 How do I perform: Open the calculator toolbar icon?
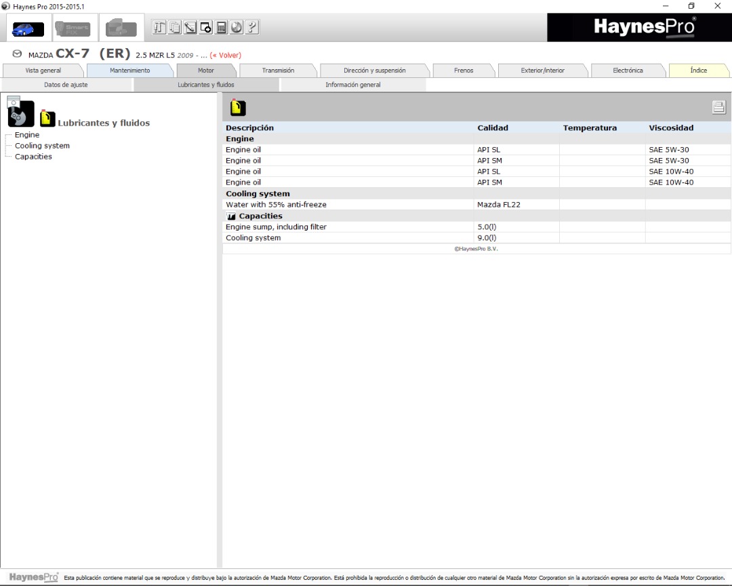click(221, 28)
